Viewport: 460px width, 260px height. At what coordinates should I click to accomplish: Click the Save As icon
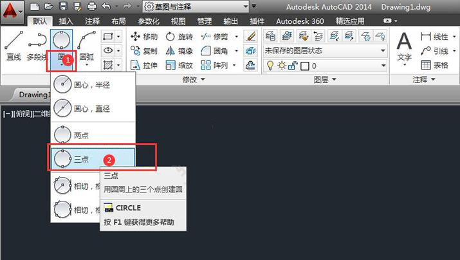pos(77,6)
